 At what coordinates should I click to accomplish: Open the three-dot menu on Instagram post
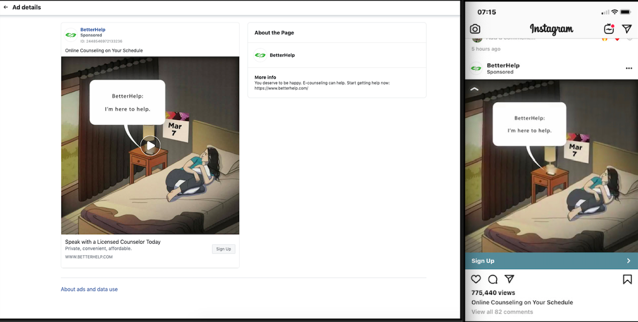629,68
